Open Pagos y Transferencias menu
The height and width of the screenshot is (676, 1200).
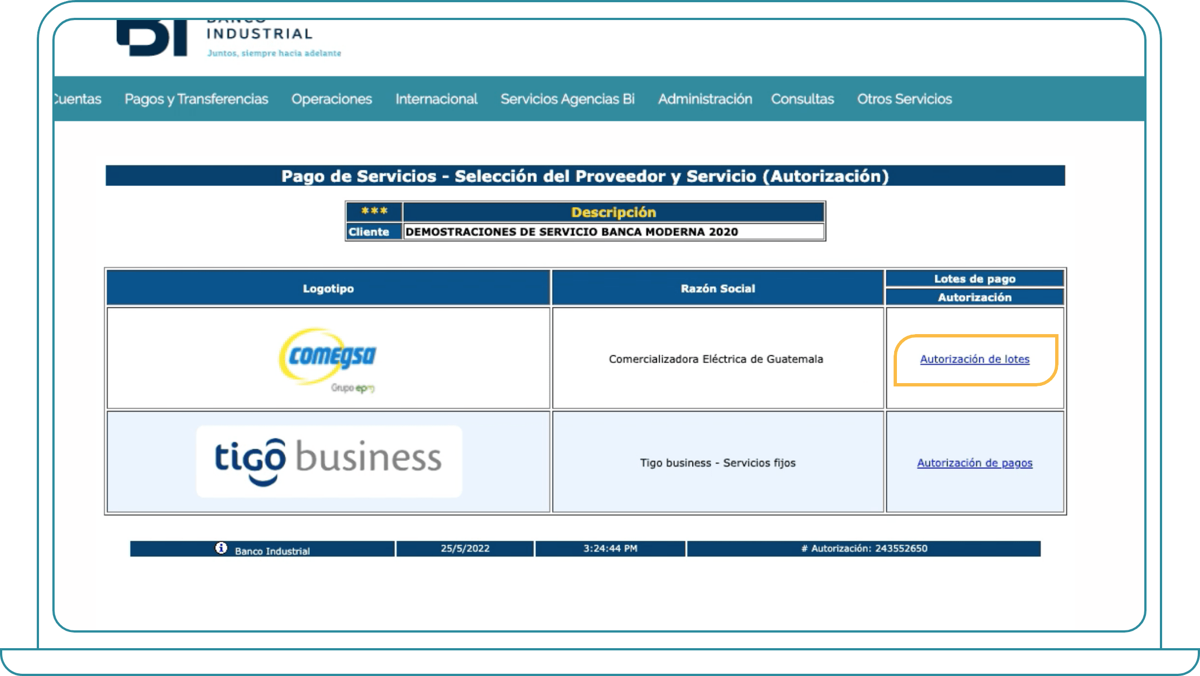196,99
